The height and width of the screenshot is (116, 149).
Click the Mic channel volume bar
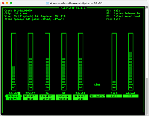131,59
